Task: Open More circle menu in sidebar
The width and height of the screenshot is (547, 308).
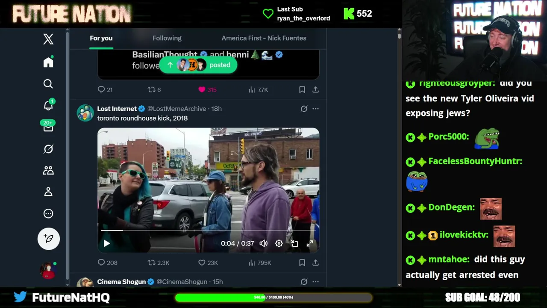Action: (x=48, y=213)
